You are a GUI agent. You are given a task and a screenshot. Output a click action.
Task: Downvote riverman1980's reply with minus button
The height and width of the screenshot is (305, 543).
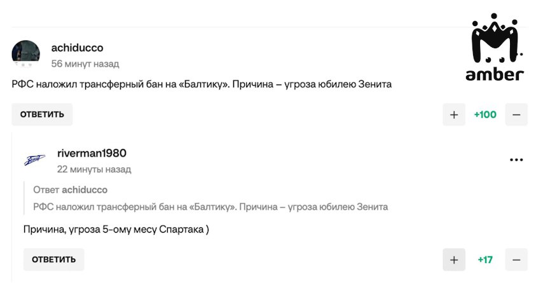tap(516, 260)
